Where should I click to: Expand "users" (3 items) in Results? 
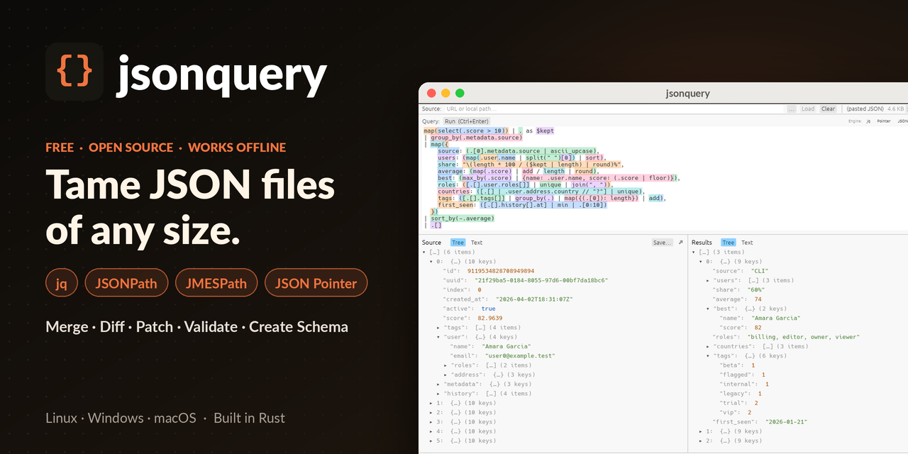tap(708, 280)
